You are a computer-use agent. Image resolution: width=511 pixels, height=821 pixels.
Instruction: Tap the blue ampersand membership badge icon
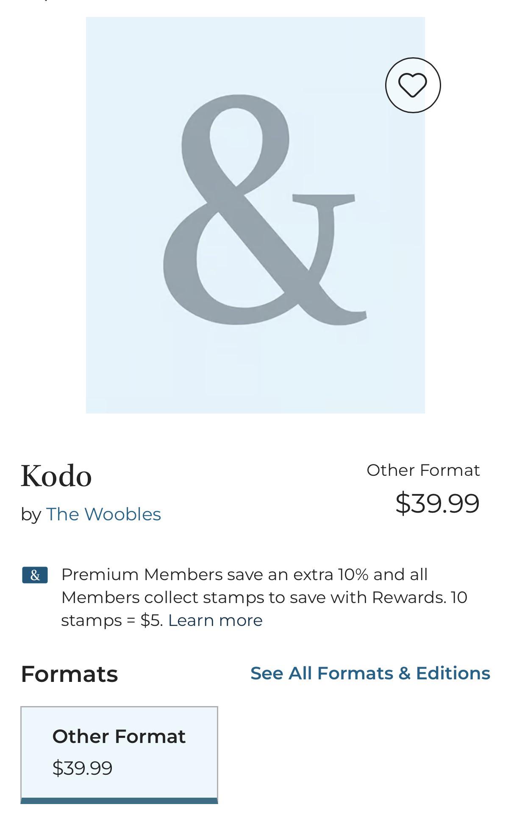[35, 575]
